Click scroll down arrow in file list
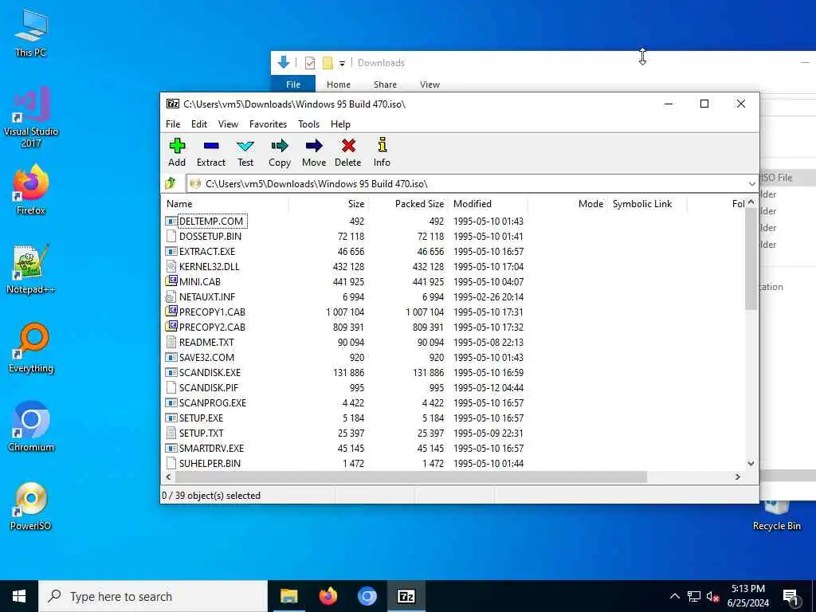 (x=751, y=464)
